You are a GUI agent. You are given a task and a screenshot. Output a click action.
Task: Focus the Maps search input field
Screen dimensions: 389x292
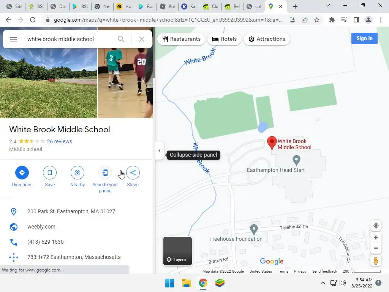[70, 39]
